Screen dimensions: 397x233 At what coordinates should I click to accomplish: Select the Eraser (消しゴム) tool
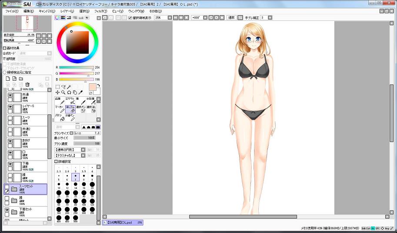pos(70,108)
